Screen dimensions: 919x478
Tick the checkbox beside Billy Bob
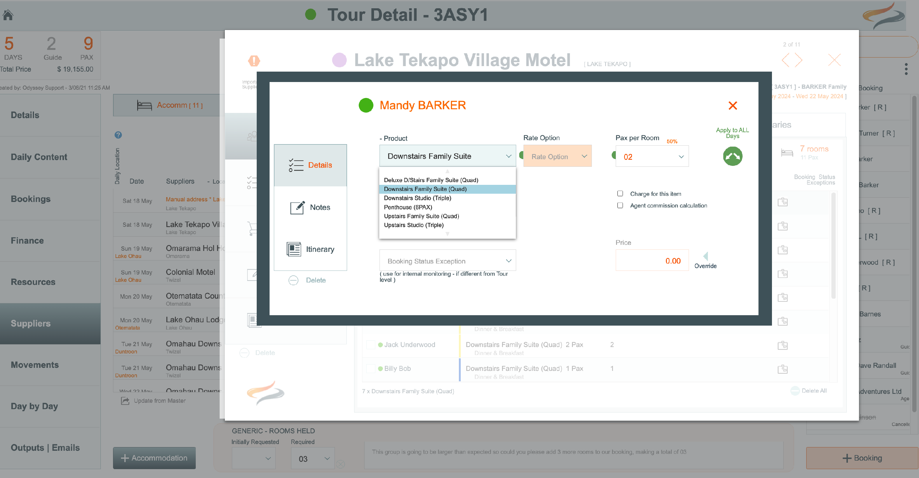point(371,368)
